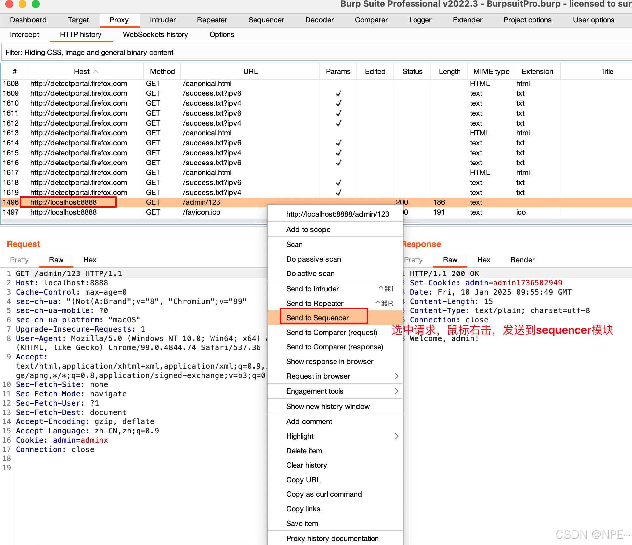
Task: Open the Decoder tab
Action: [x=319, y=20]
